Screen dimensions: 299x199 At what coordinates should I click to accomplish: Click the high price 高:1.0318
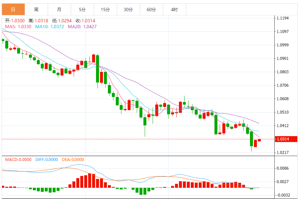pos(38,21)
